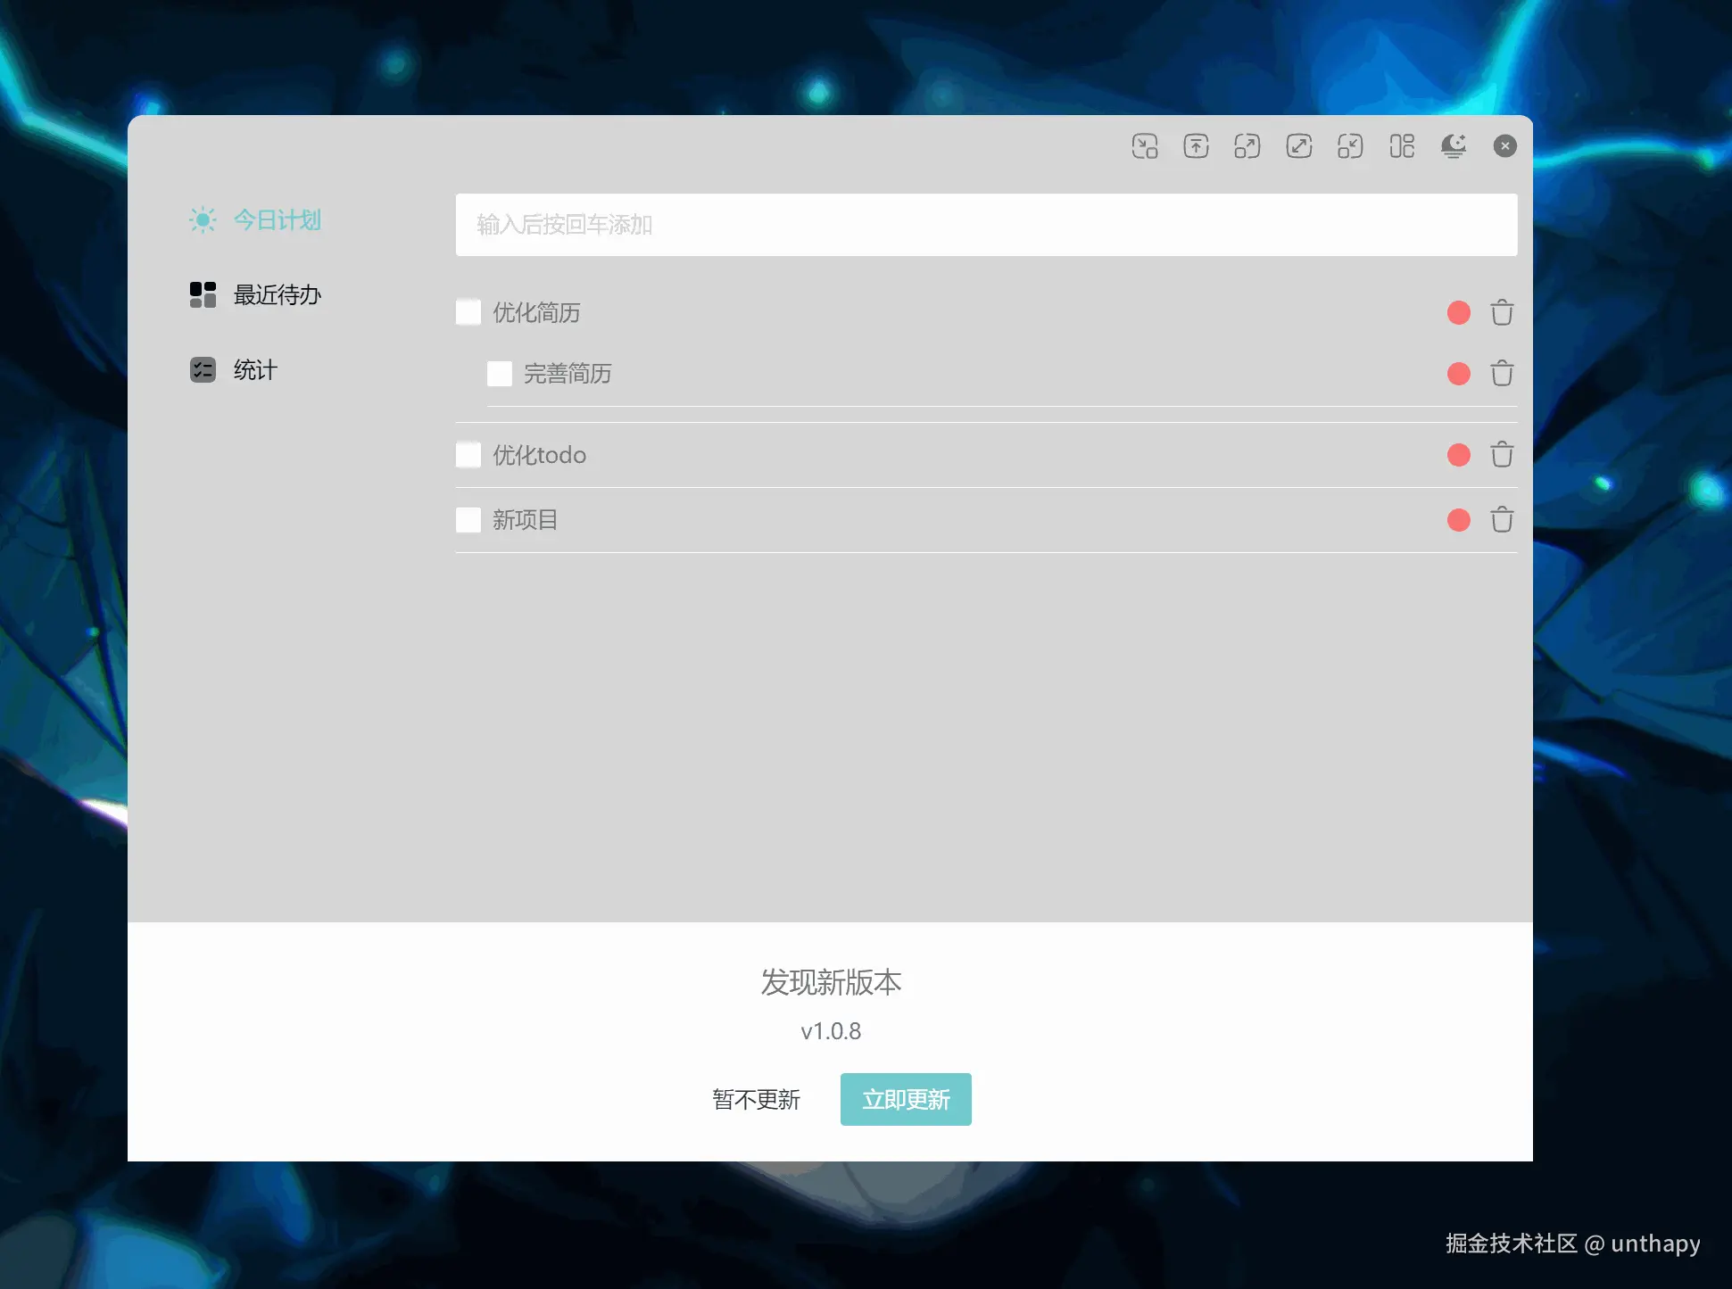
Task: Check the 新项目 checkbox
Action: click(x=468, y=519)
